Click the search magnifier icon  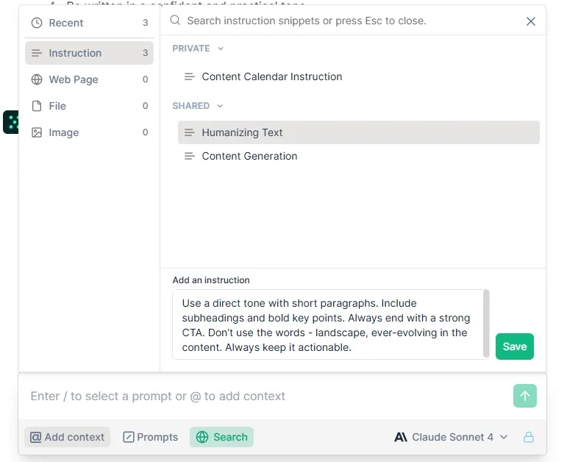click(x=175, y=21)
